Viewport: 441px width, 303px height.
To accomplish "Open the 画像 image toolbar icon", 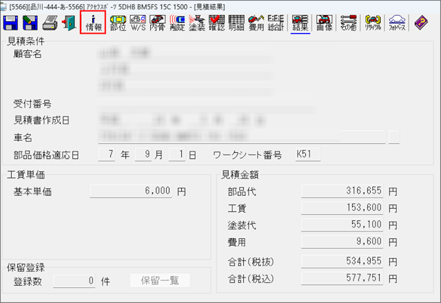I will 324,23.
